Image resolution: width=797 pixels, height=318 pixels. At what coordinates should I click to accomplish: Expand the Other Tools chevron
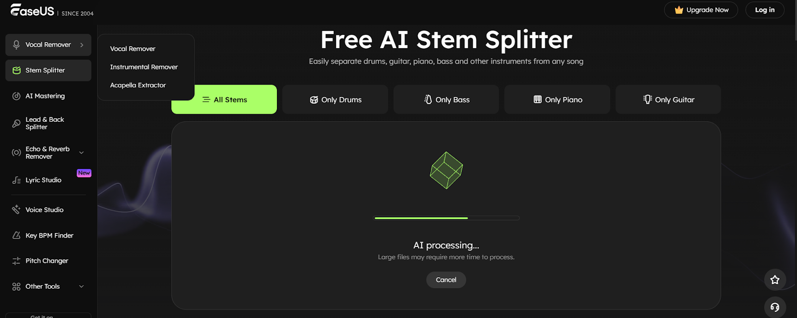(x=82, y=287)
